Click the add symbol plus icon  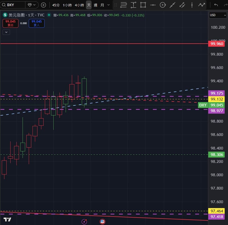click(x=44, y=5)
